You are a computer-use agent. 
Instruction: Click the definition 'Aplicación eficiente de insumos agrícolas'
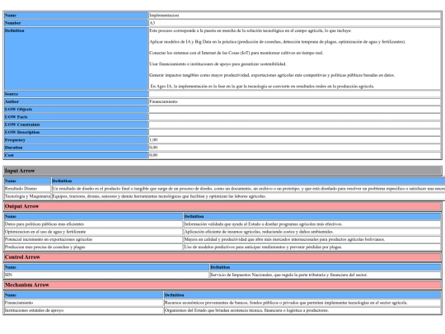[311, 232]
